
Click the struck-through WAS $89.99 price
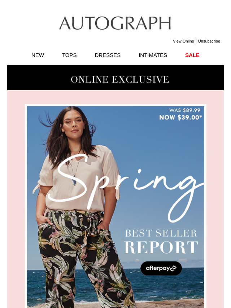185,110
